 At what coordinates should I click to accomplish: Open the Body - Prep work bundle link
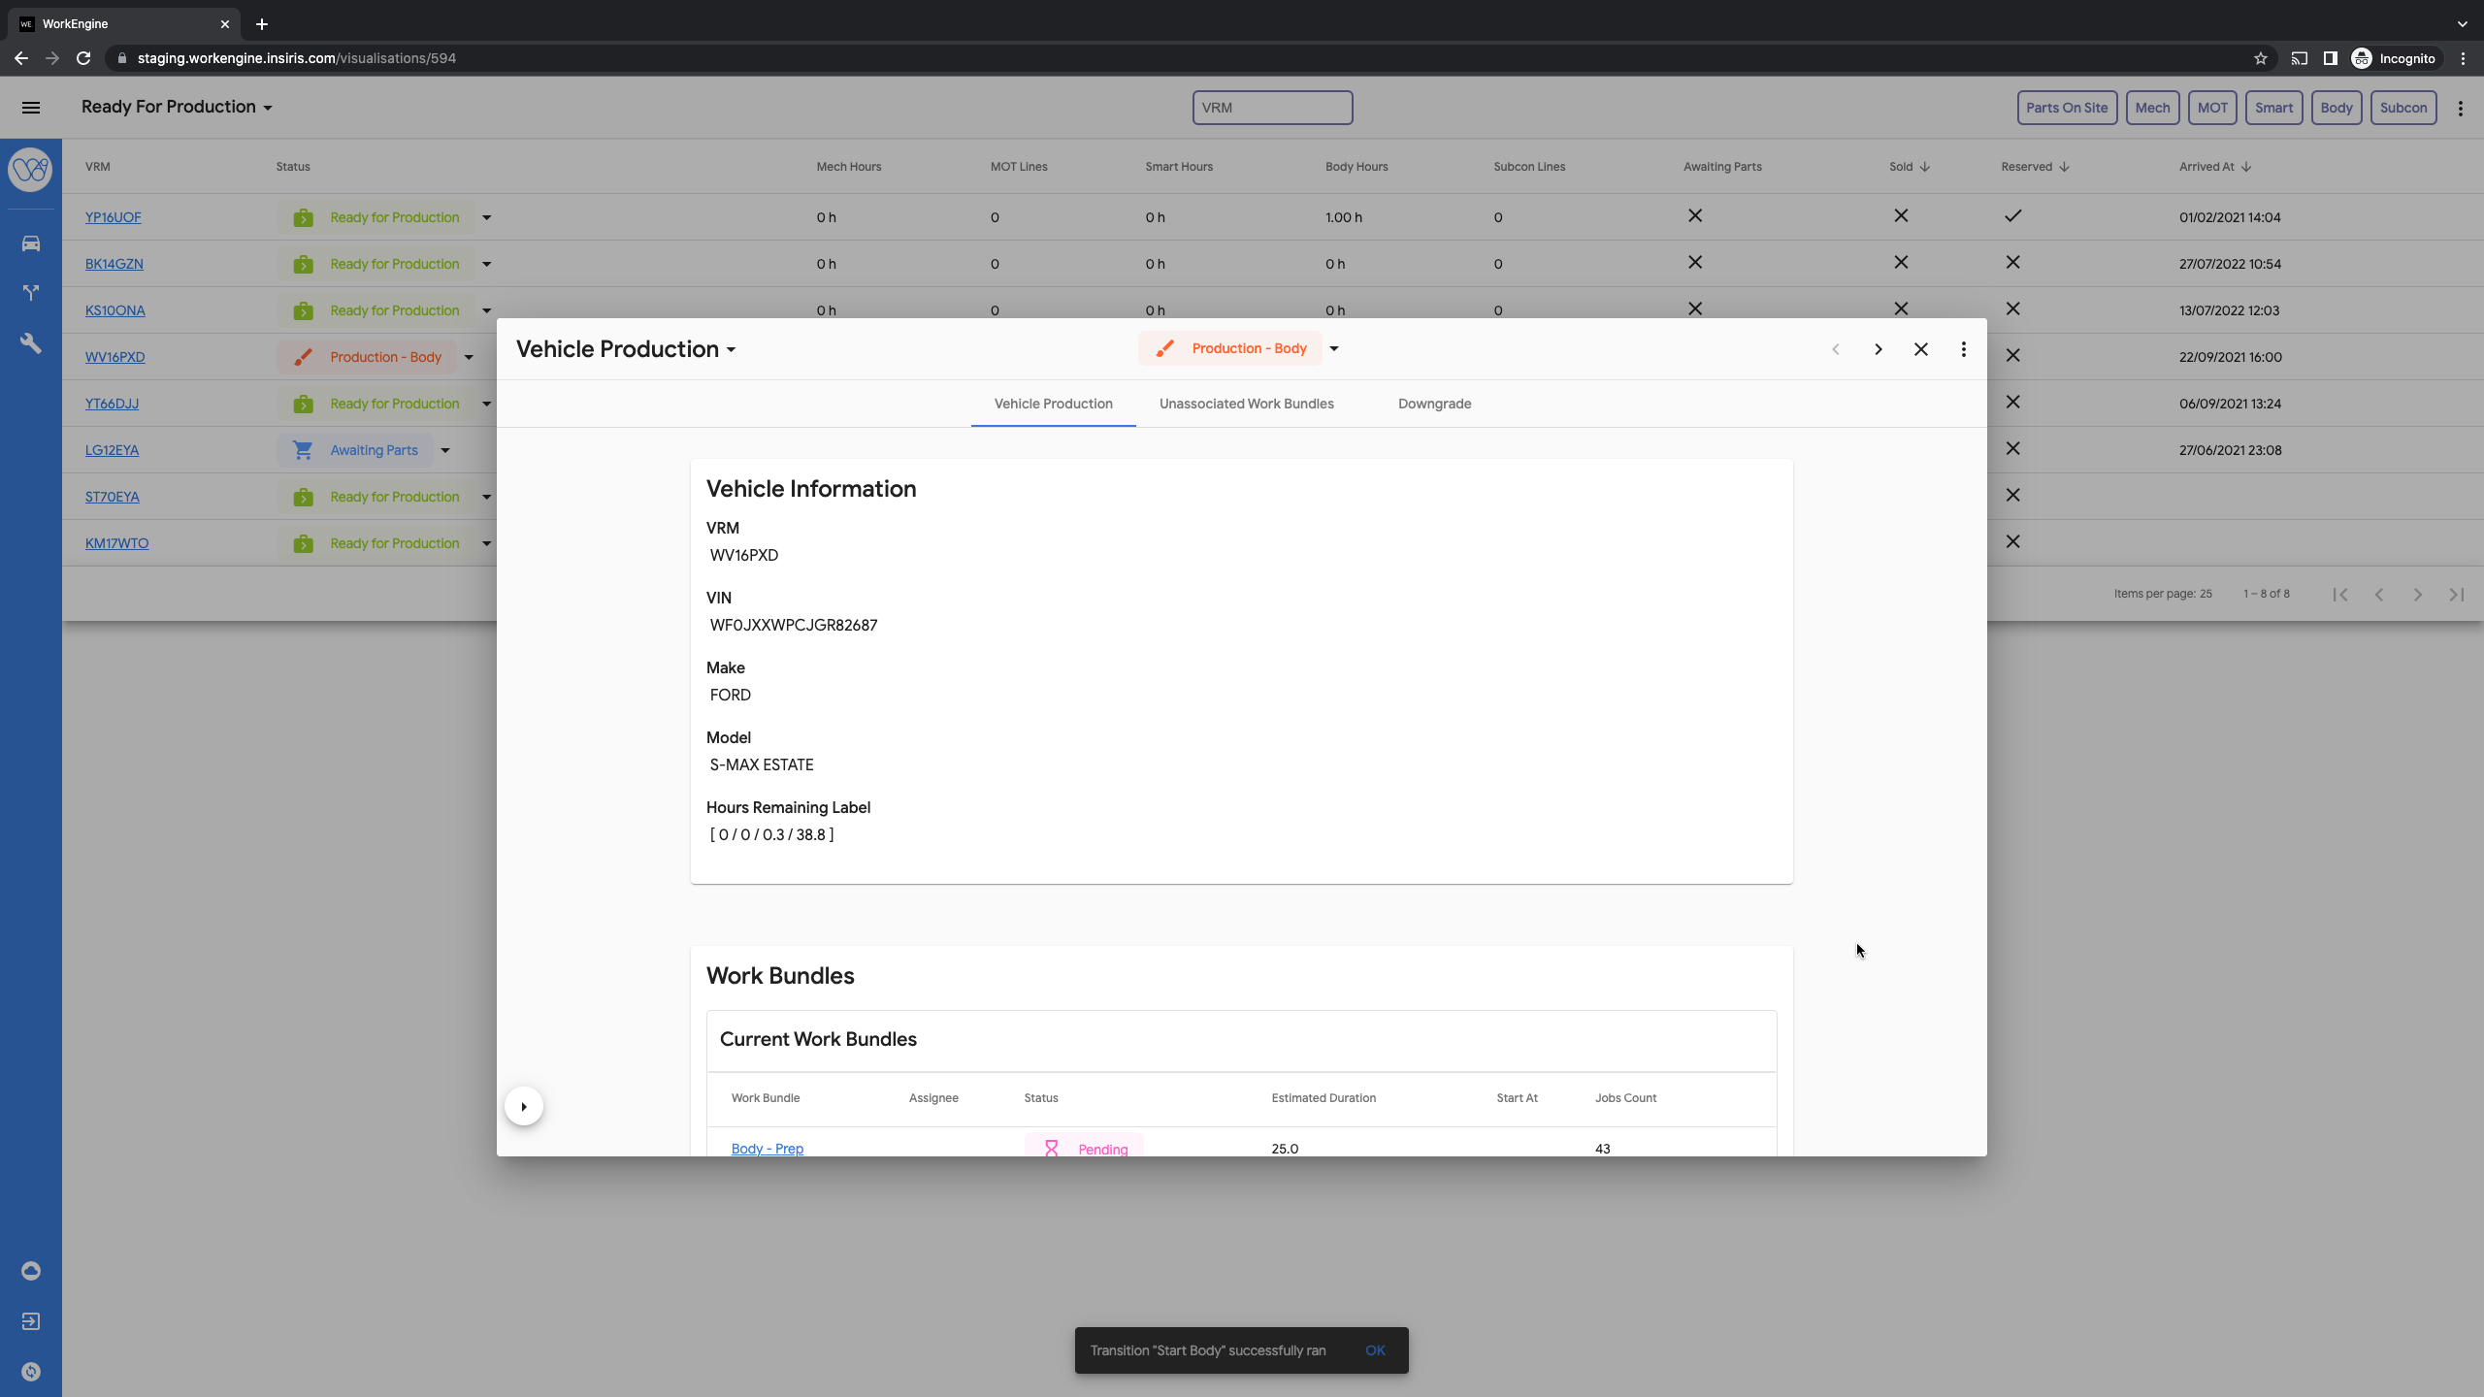[x=767, y=1149]
